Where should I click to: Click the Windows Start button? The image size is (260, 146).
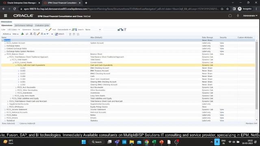84,142
